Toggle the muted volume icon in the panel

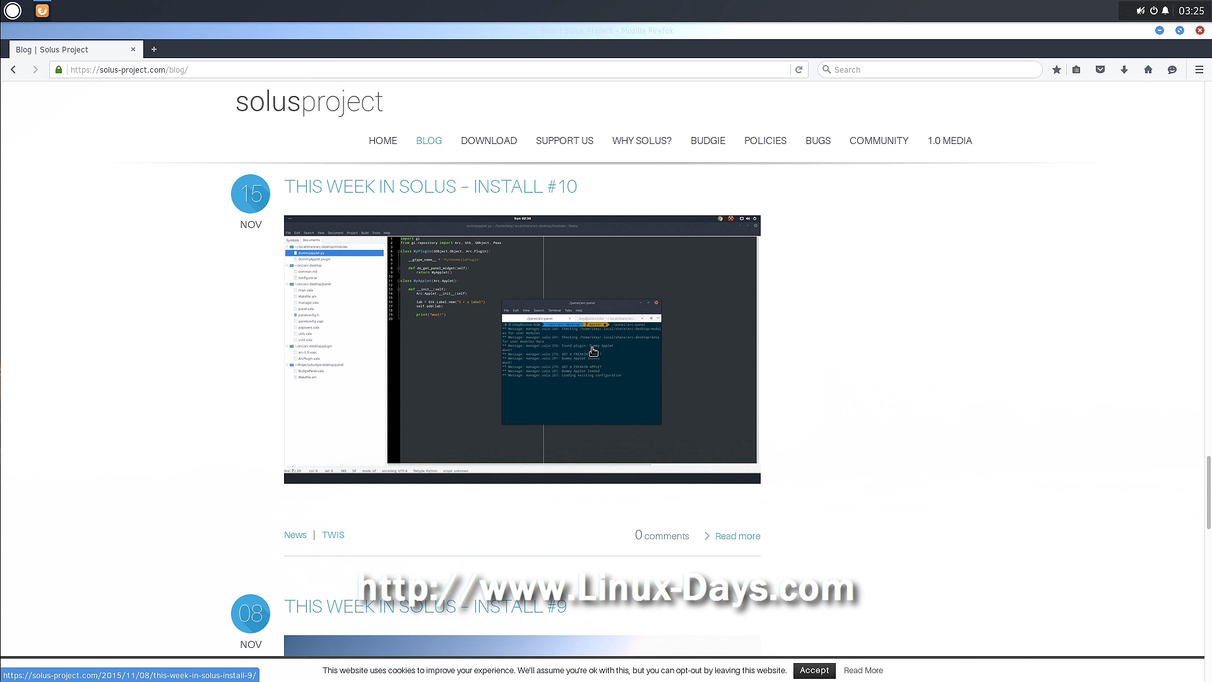[1140, 11]
